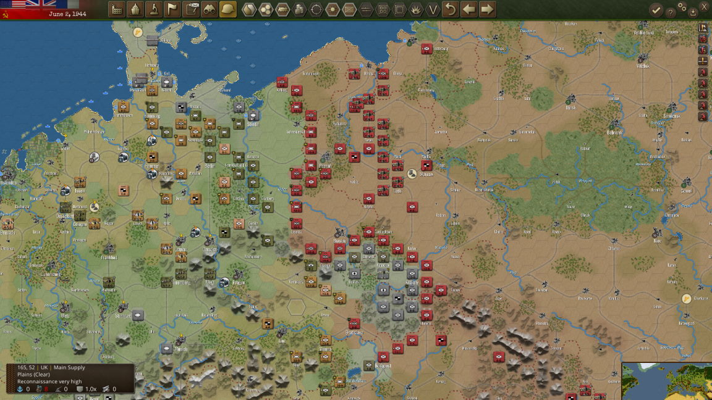
Task: Select the Smolensk city marker
Action: [672, 109]
